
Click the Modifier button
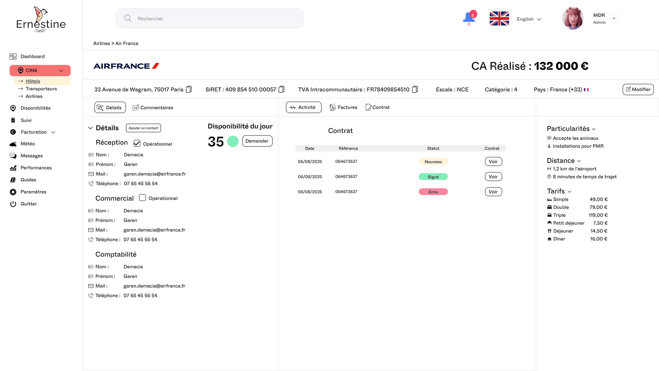(x=638, y=89)
